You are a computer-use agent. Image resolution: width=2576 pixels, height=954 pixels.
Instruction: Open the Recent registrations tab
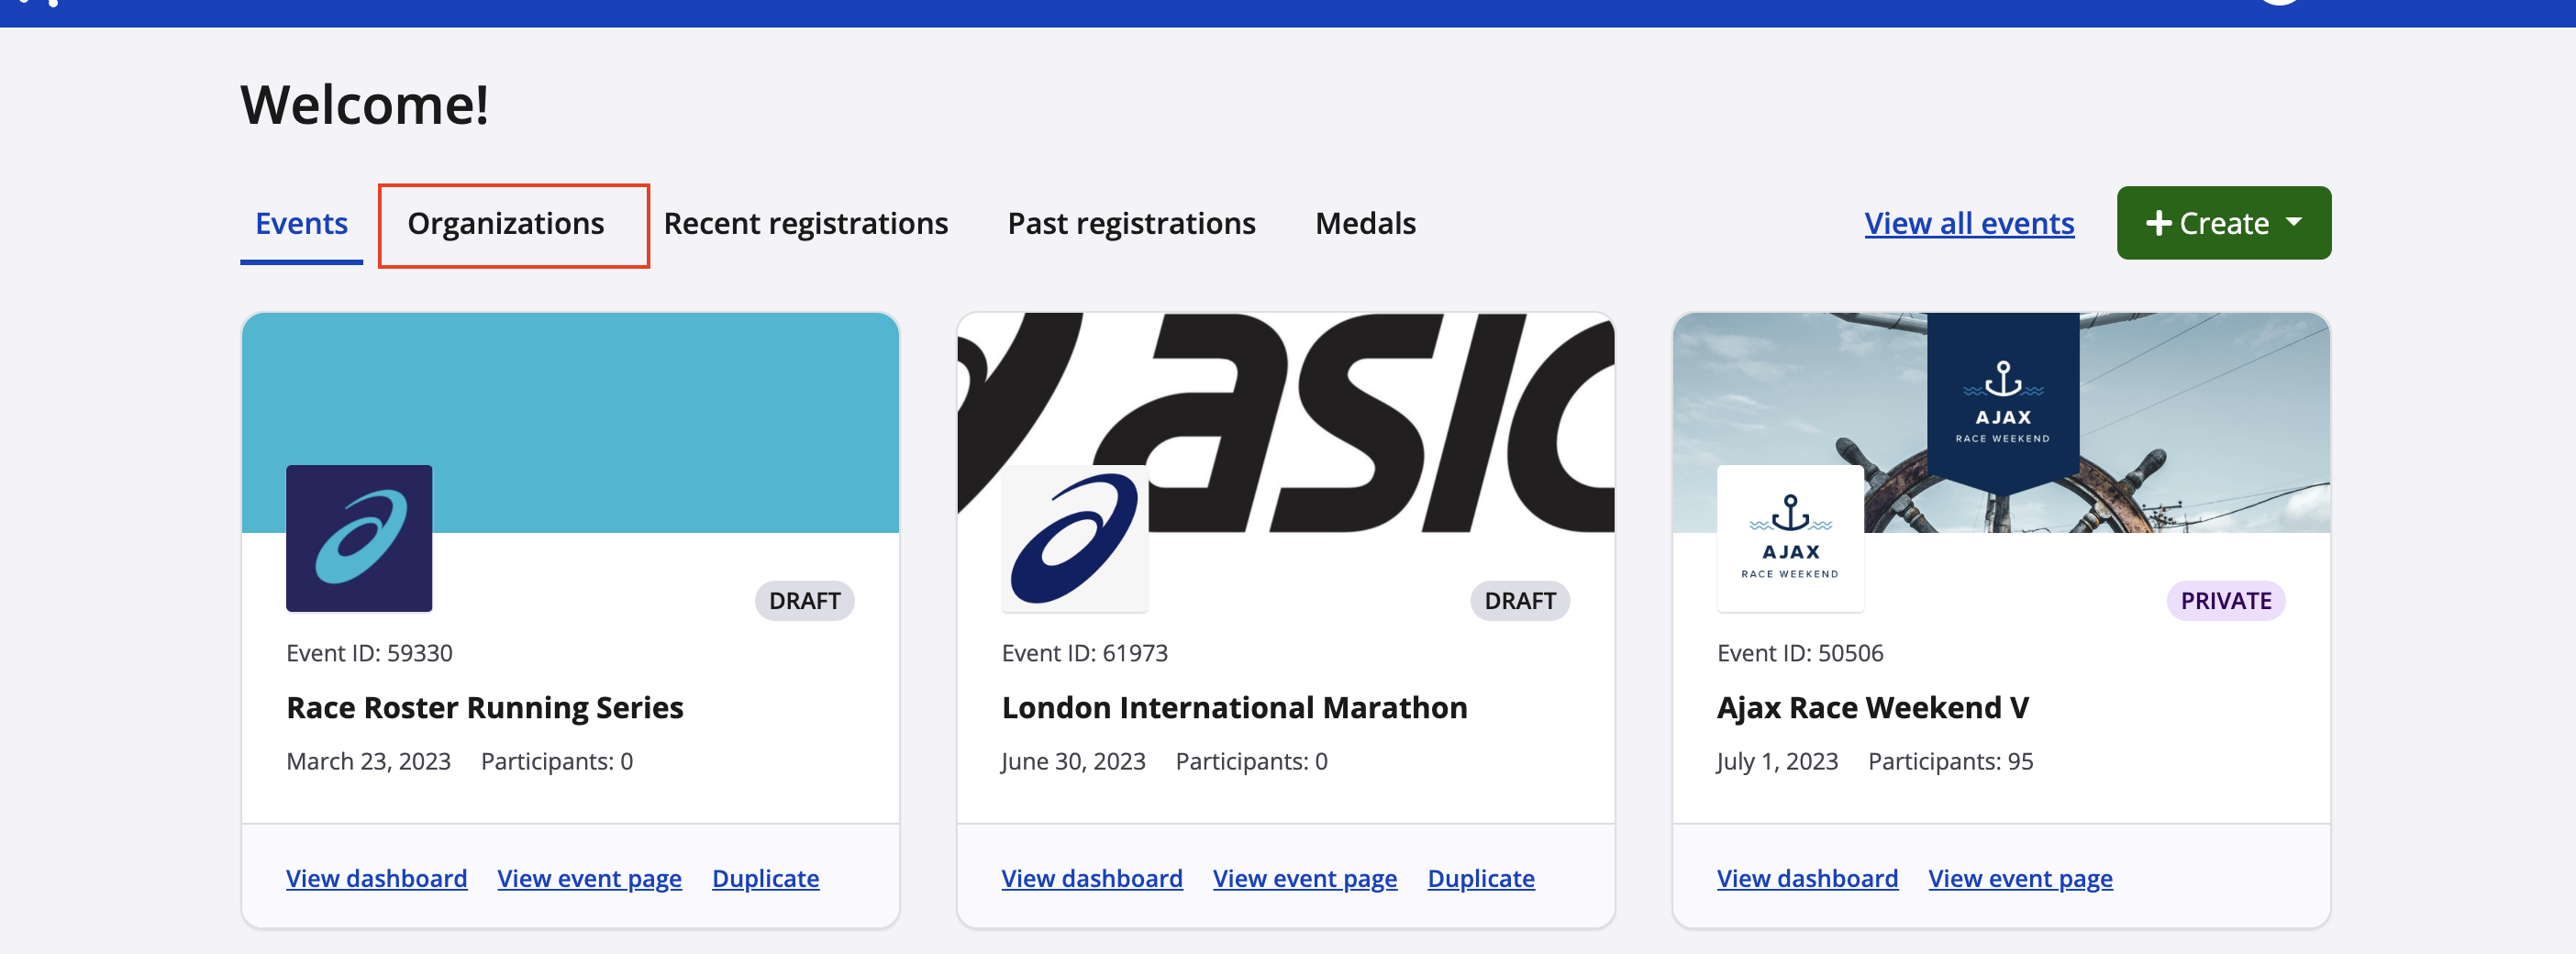coord(805,224)
